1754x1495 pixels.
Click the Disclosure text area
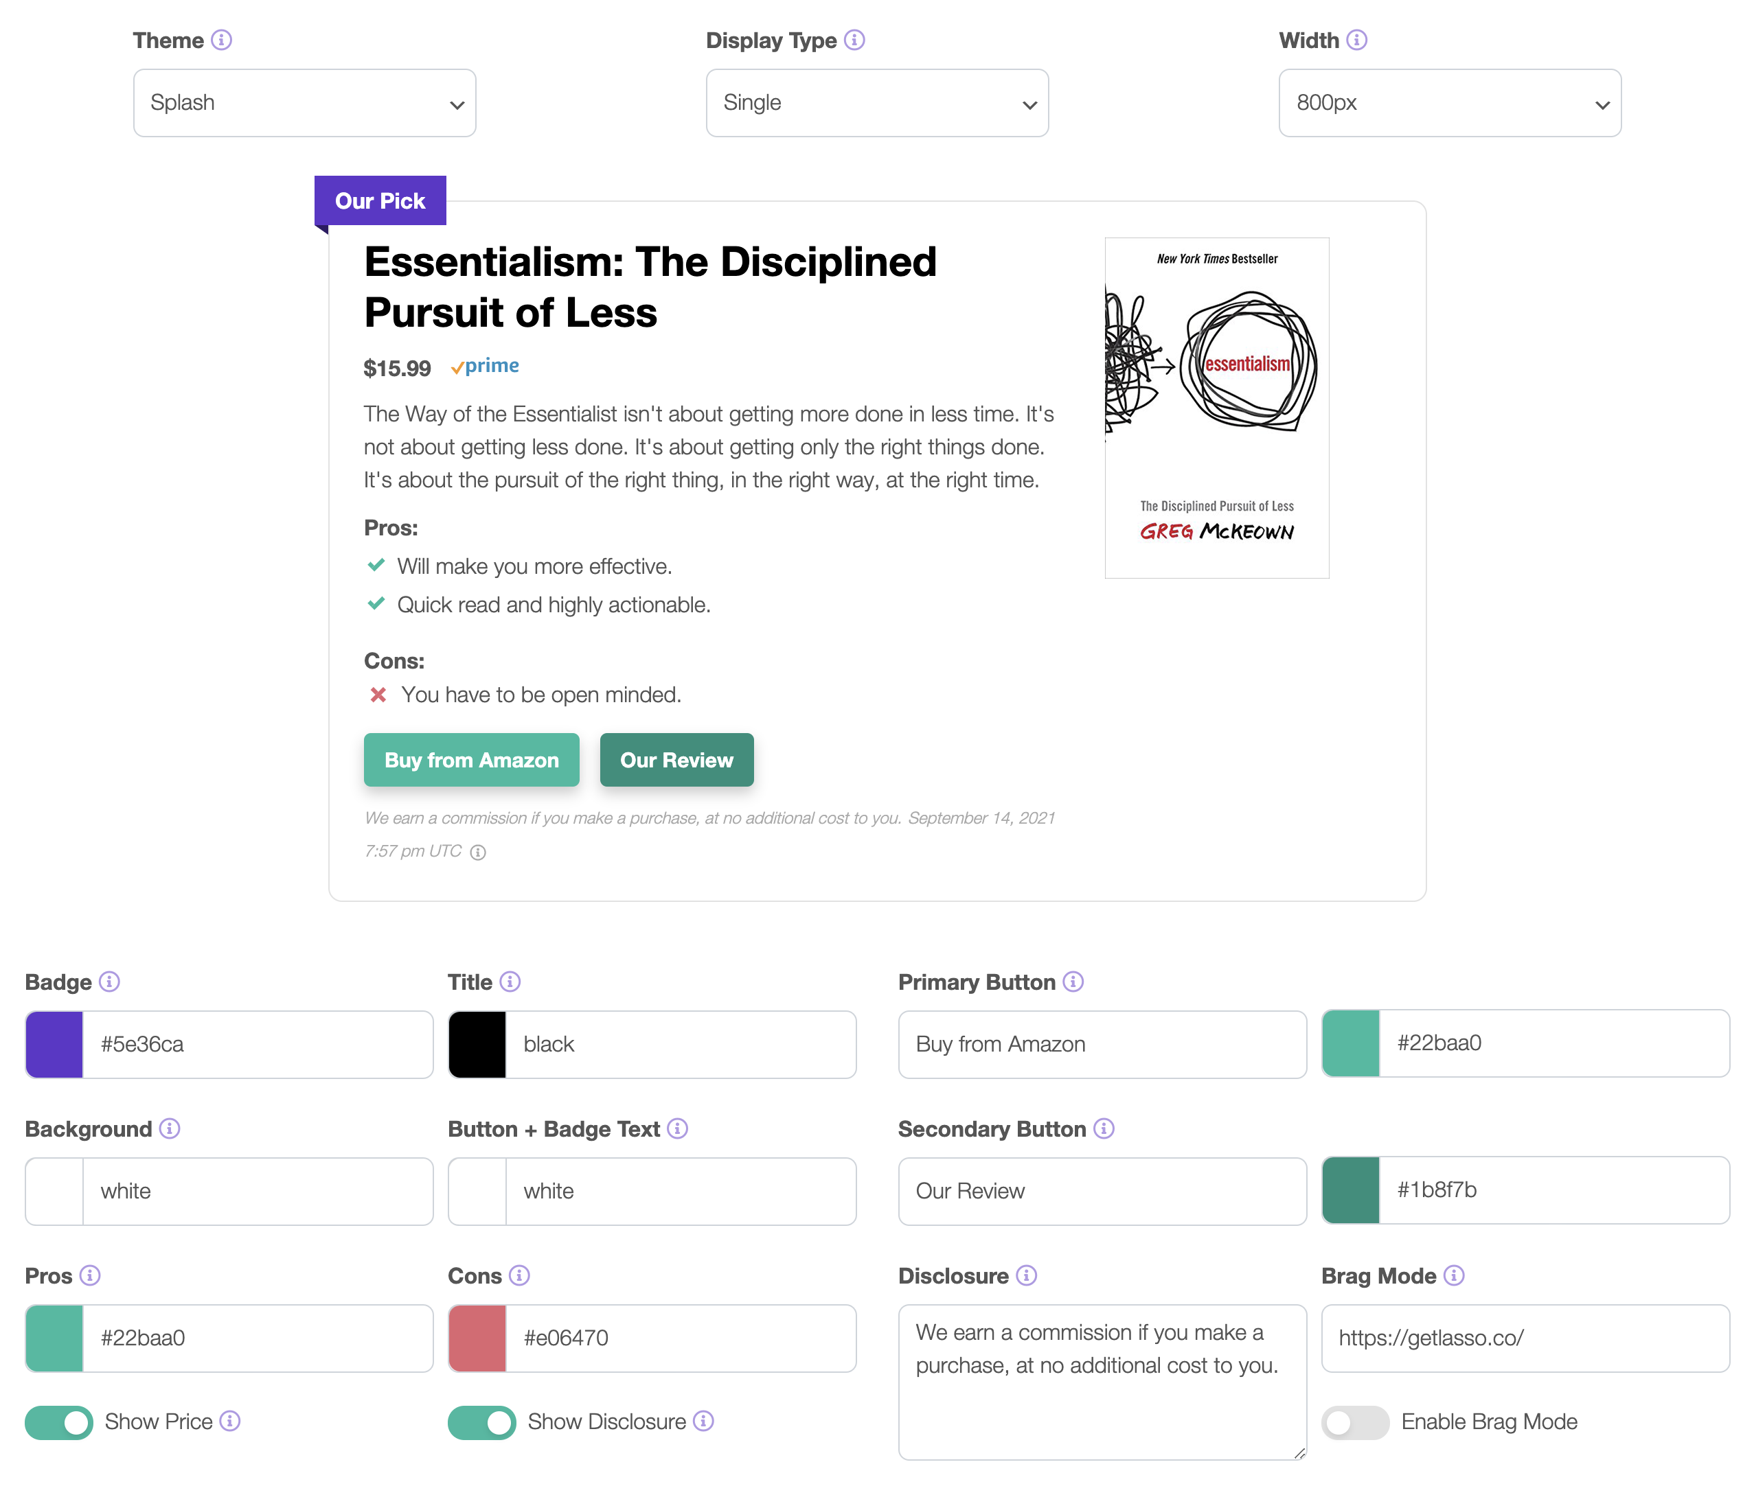pyautogui.click(x=1102, y=1382)
